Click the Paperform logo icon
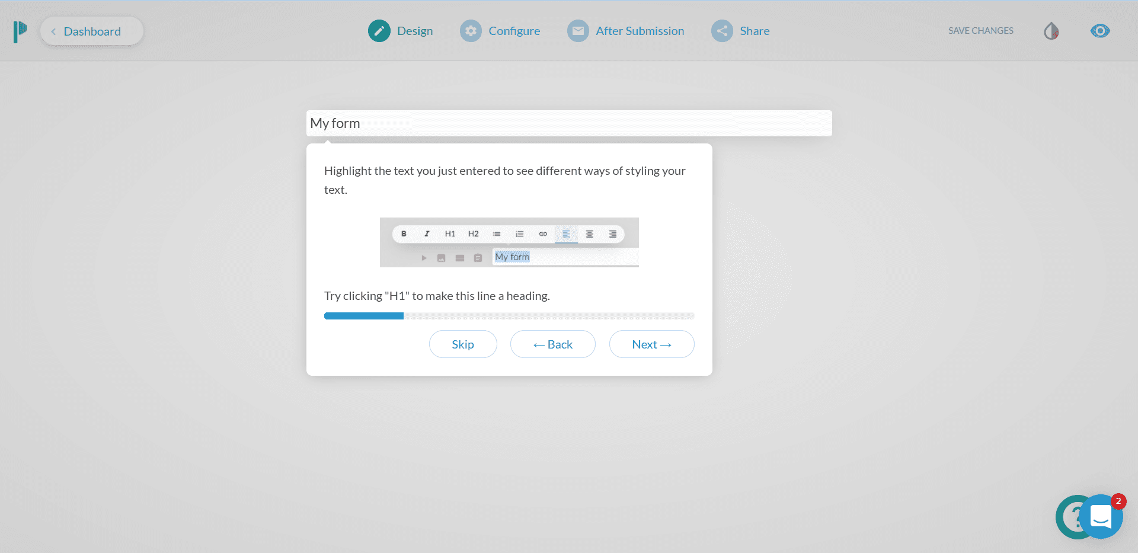The image size is (1138, 553). coord(20,31)
